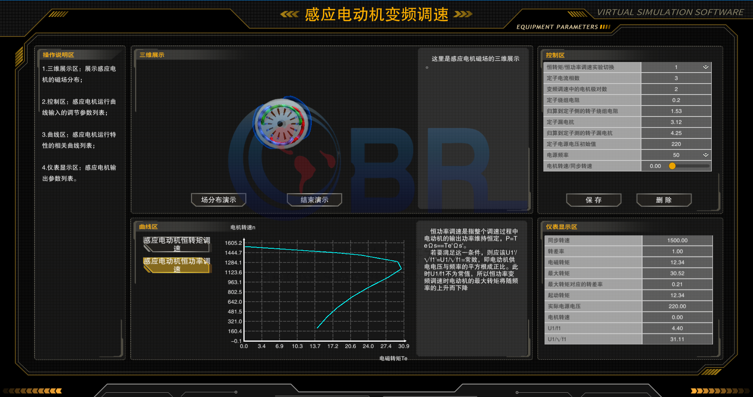Click the 仪表显示区 panel header
This screenshot has width=753, height=397.
(561, 227)
